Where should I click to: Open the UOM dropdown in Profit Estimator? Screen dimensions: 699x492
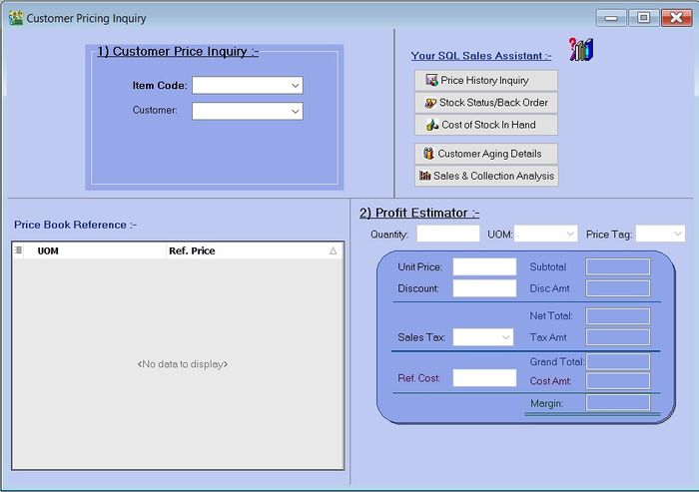pos(570,234)
